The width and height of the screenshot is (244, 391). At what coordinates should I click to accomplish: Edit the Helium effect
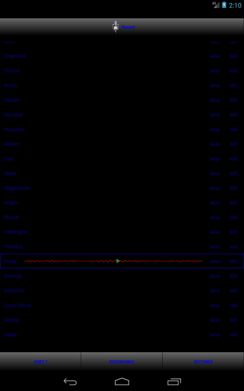coord(234,144)
